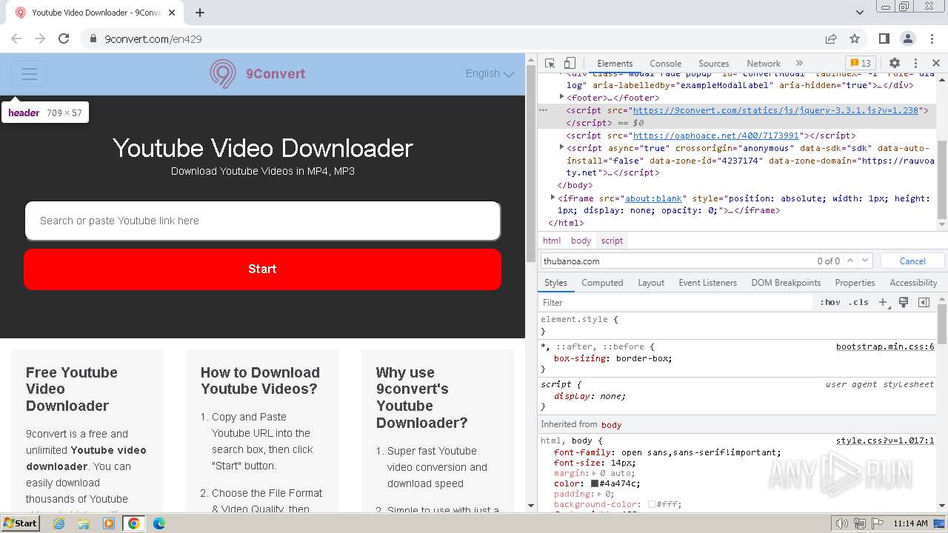
Task: Switch to the Sources tab
Action: click(713, 64)
